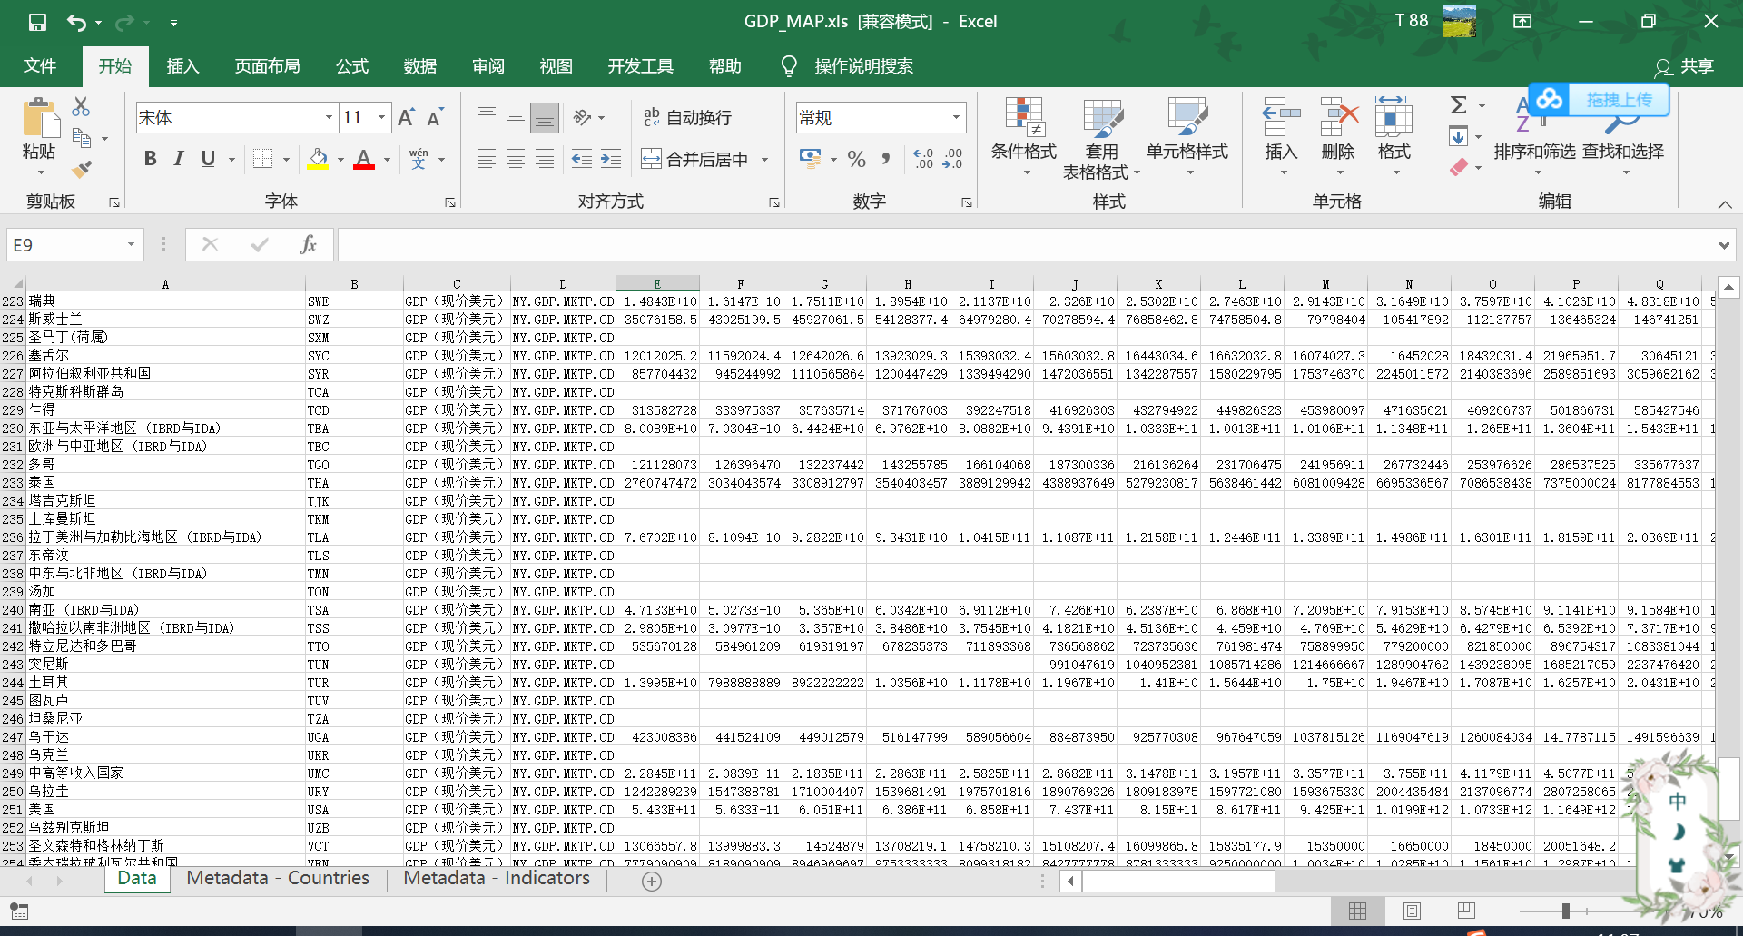1753x936 pixels.
Task: Open Merge & Center (合并后居中) dropdown arrow
Action: [764, 160]
